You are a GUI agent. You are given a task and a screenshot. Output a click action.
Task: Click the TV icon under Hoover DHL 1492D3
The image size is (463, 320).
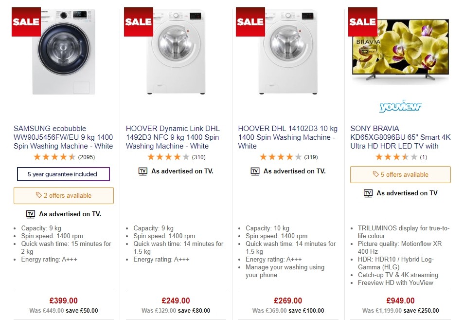point(142,171)
